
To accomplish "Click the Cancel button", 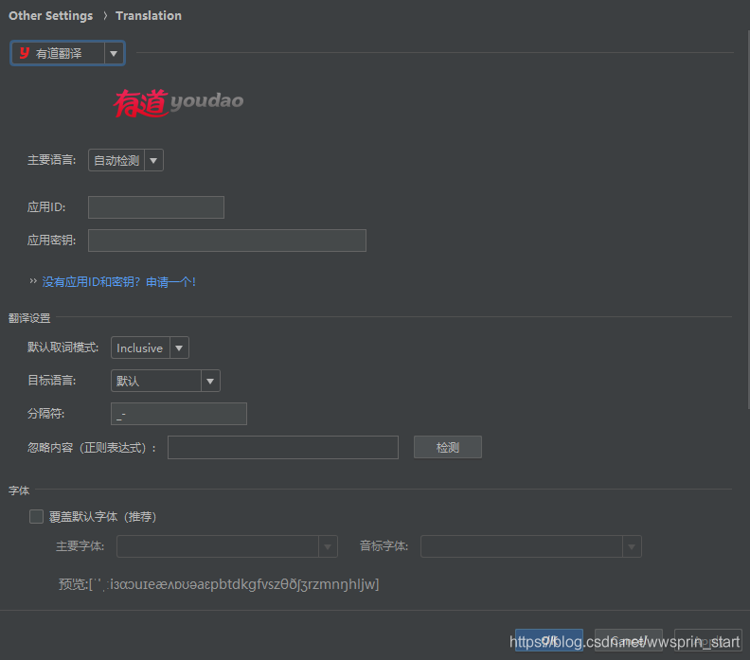I will tap(629, 640).
